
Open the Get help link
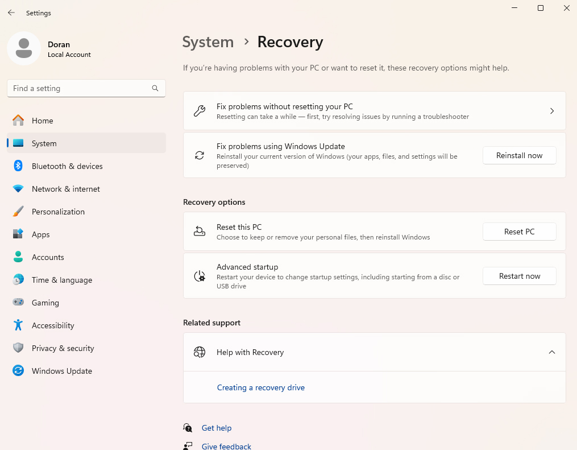[217, 428]
